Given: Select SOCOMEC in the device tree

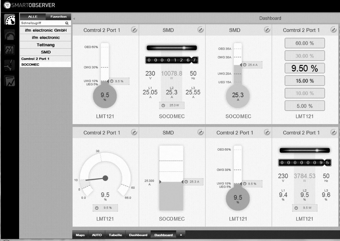Looking at the screenshot, I should coord(46,64).
